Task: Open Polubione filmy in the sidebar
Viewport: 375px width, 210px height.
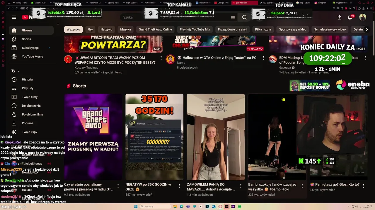Action: pyautogui.click(x=31, y=114)
